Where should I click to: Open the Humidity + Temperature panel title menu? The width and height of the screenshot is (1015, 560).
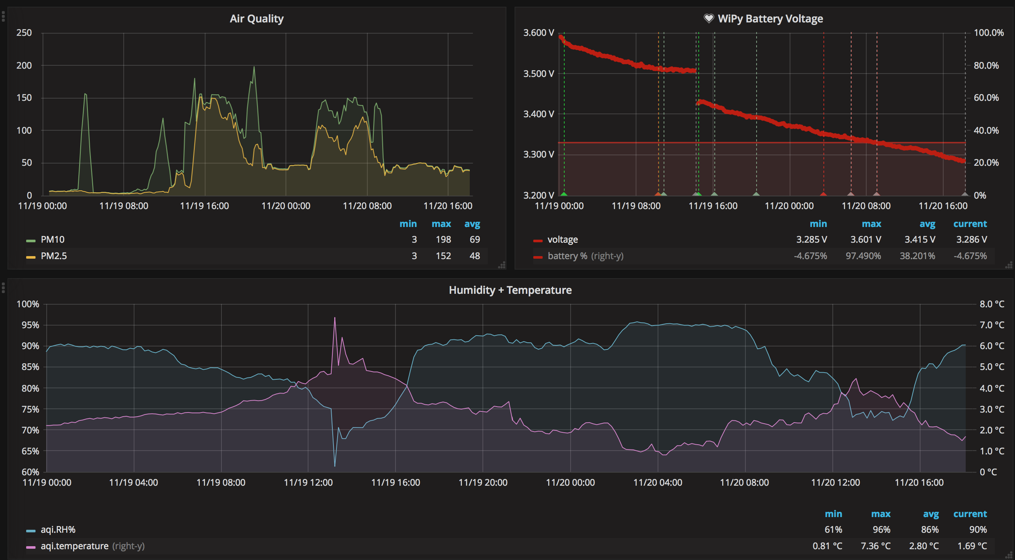(510, 290)
